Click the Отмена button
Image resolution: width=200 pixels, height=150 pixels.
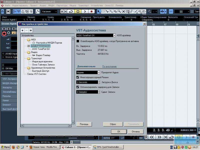click(x=135, y=131)
